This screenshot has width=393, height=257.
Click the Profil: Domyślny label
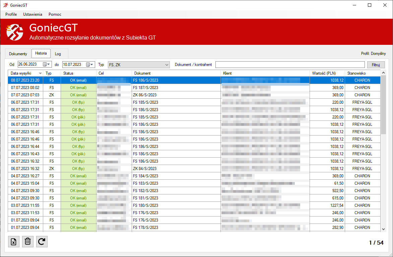373,54
